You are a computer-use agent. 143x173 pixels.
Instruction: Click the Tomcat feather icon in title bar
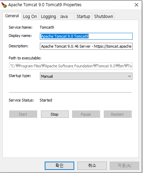[x=4, y=5]
